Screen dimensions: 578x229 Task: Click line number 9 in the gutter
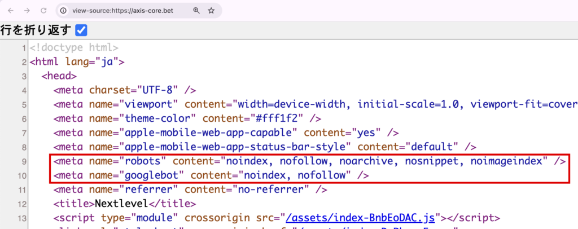[x=24, y=161]
